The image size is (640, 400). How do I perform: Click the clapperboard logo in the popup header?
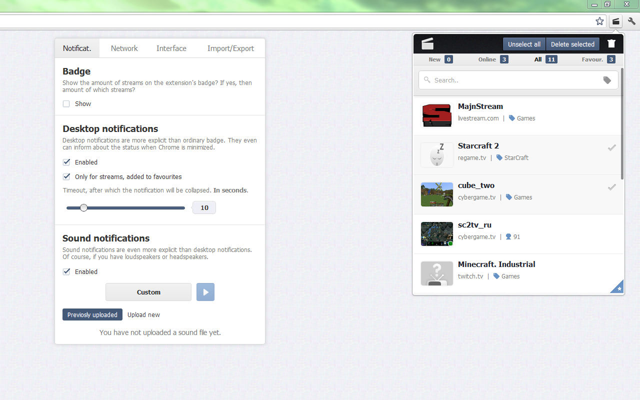[427, 44]
